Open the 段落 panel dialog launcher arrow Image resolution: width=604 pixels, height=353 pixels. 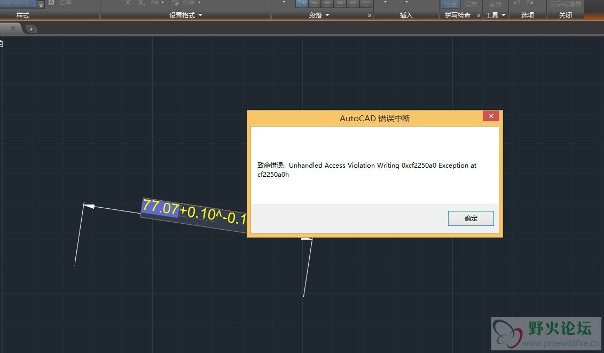pyautogui.click(x=369, y=15)
